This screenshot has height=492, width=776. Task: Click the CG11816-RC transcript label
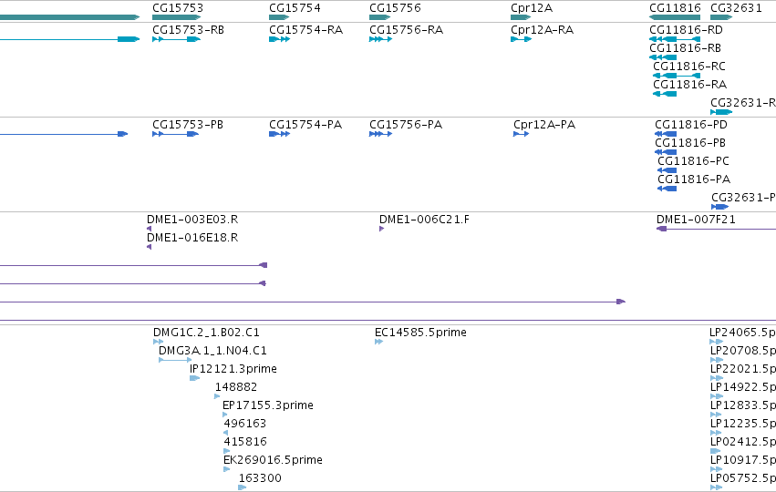(688, 67)
